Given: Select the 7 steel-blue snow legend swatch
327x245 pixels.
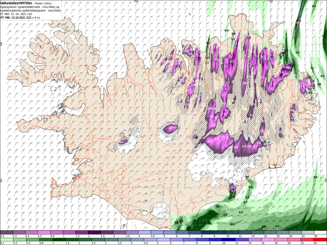Looking at the screenshot, I should pos(195,232).
